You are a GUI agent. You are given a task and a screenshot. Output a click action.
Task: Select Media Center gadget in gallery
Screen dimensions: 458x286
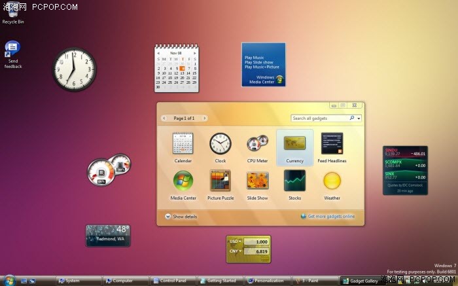tap(183, 185)
